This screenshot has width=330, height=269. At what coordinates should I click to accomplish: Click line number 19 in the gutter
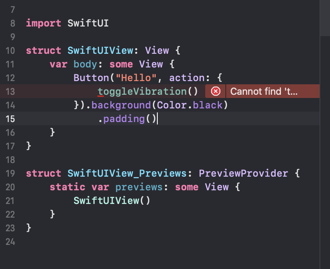click(x=10, y=173)
